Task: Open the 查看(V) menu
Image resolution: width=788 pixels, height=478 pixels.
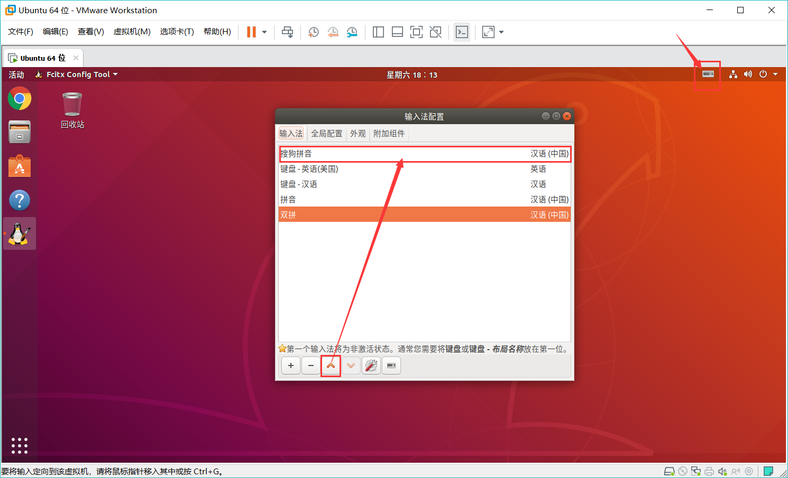Action: tap(91, 32)
